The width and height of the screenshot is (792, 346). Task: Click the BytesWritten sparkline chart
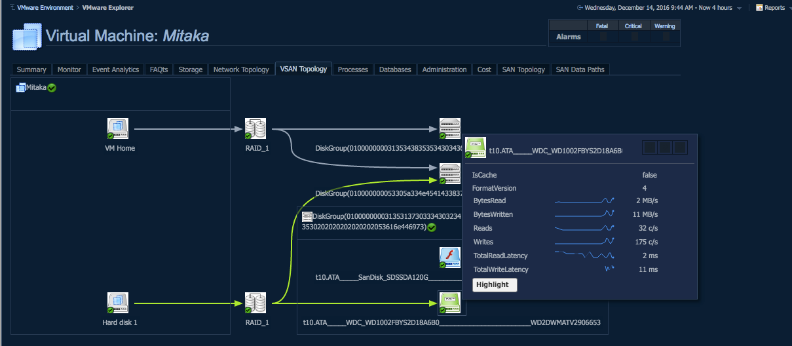[x=584, y=214]
